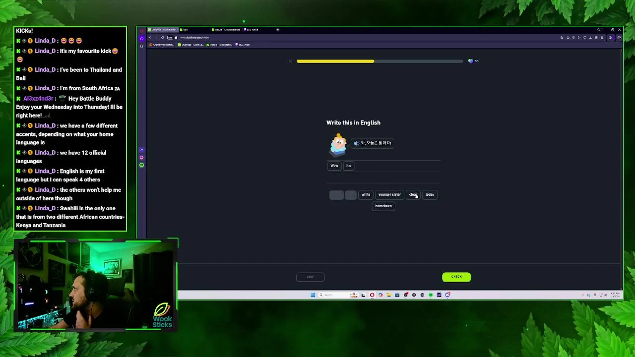Click the taskbar clock and date
The width and height of the screenshot is (635, 357).
click(x=616, y=295)
